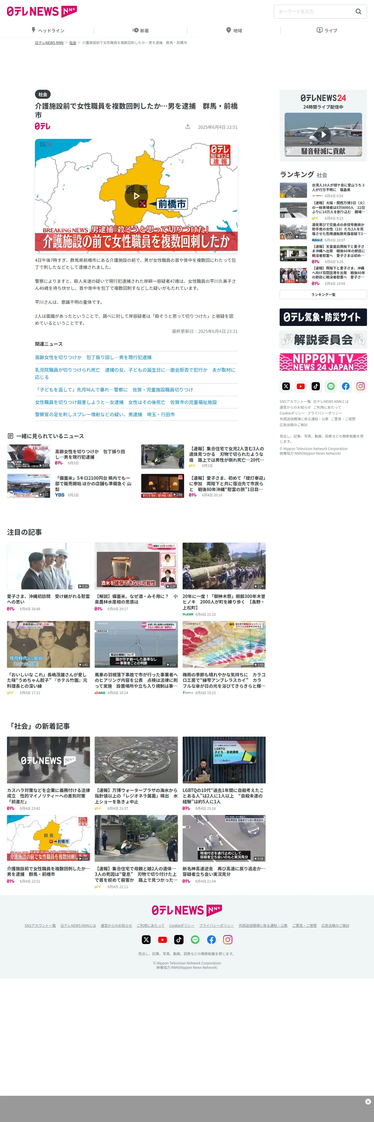Open ranking item 天皇皇后両陛下と愛子さま沖縄へ出発
Viewport: 374px width, 1122px height.
point(339,251)
